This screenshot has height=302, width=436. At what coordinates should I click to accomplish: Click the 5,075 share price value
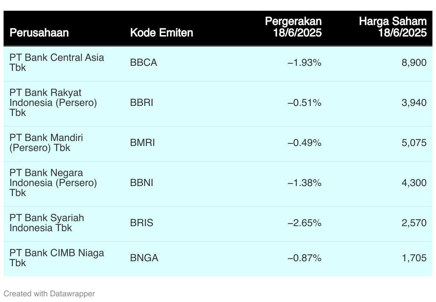coord(414,143)
